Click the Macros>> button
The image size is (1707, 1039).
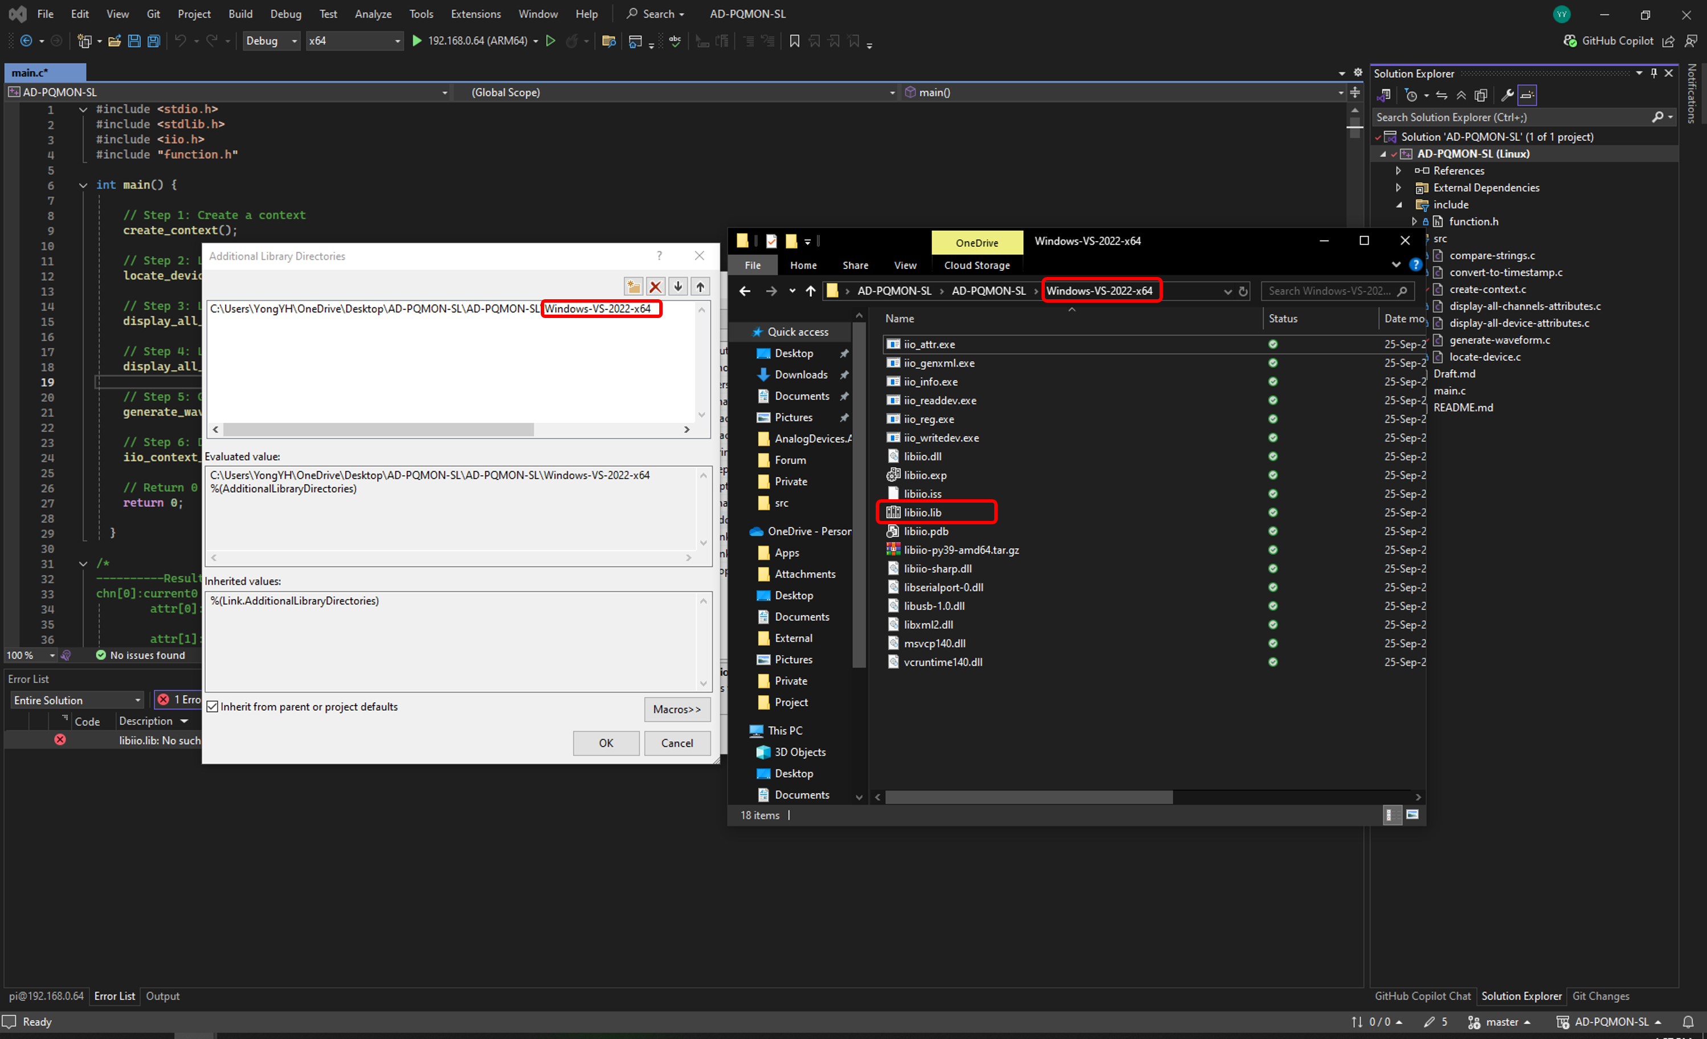click(677, 709)
